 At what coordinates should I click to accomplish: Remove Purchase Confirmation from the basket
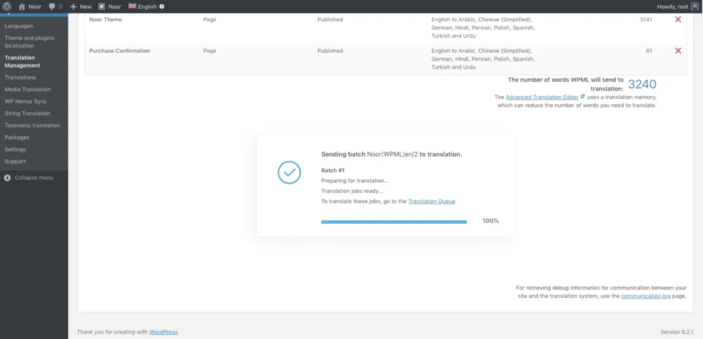(x=678, y=51)
